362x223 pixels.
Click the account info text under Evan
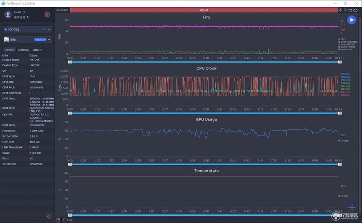(x=19, y=17)
